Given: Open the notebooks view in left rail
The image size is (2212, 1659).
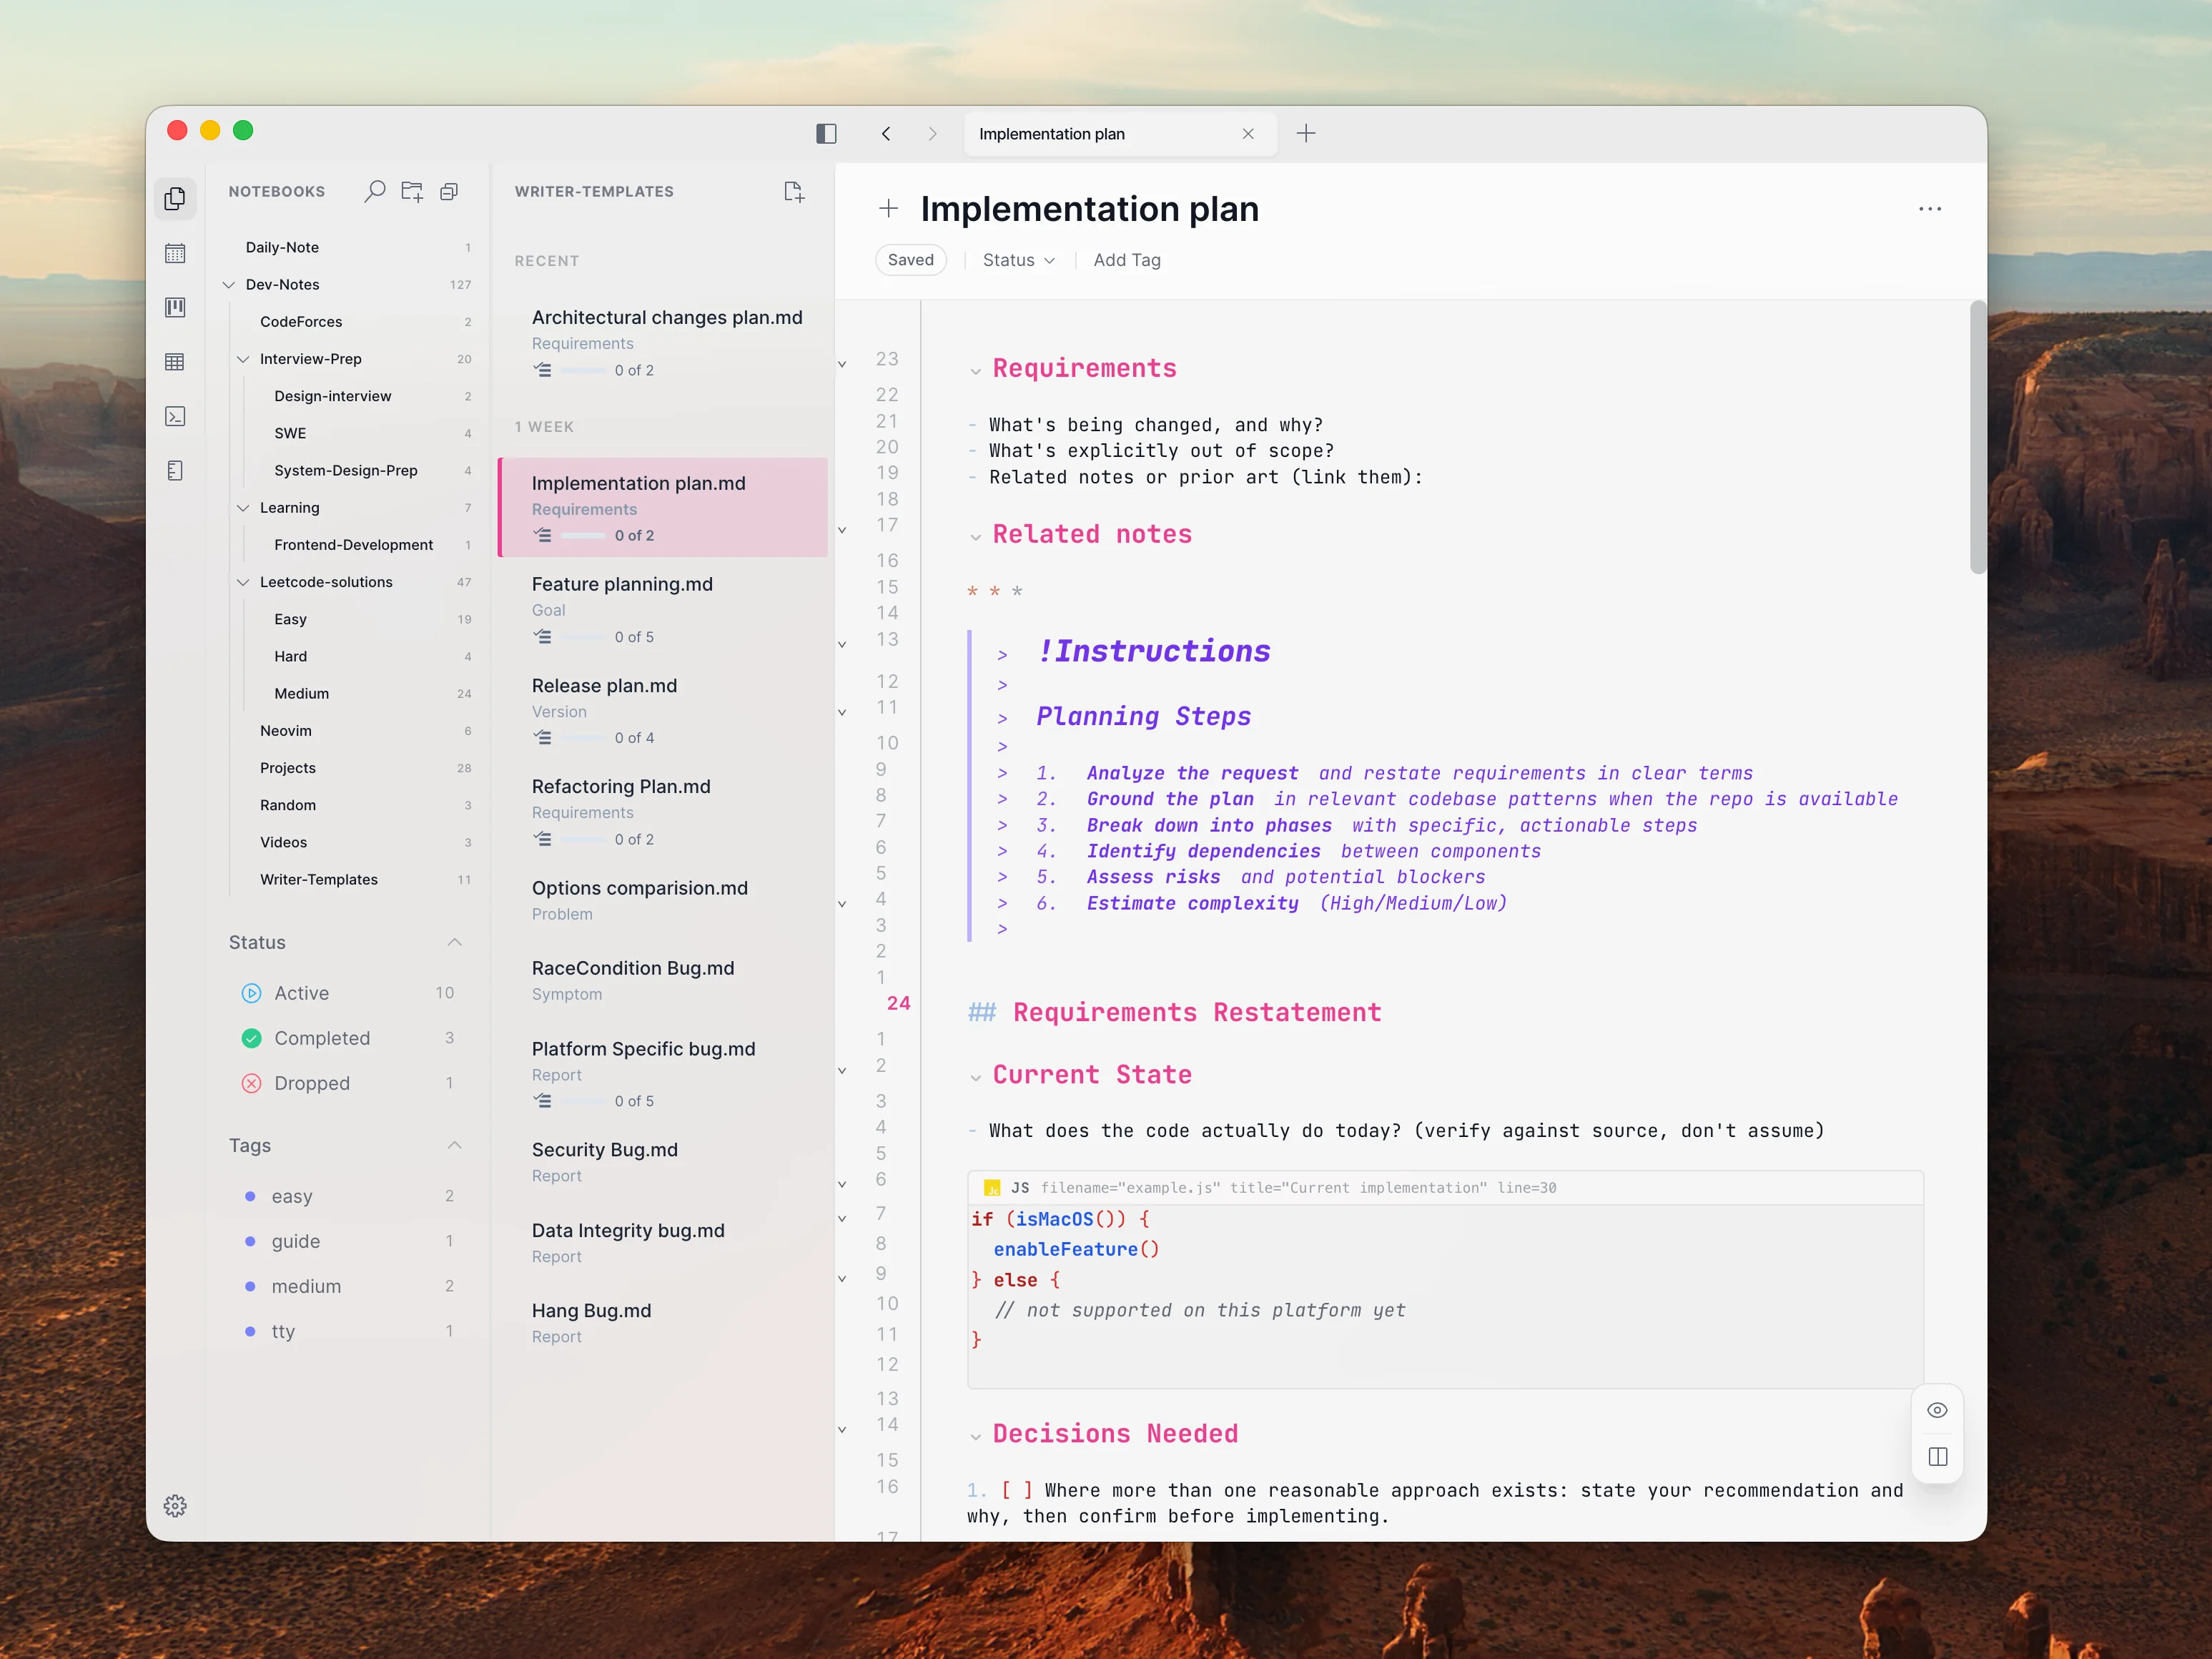Looking at the screenshot, I should coord(175,198).
